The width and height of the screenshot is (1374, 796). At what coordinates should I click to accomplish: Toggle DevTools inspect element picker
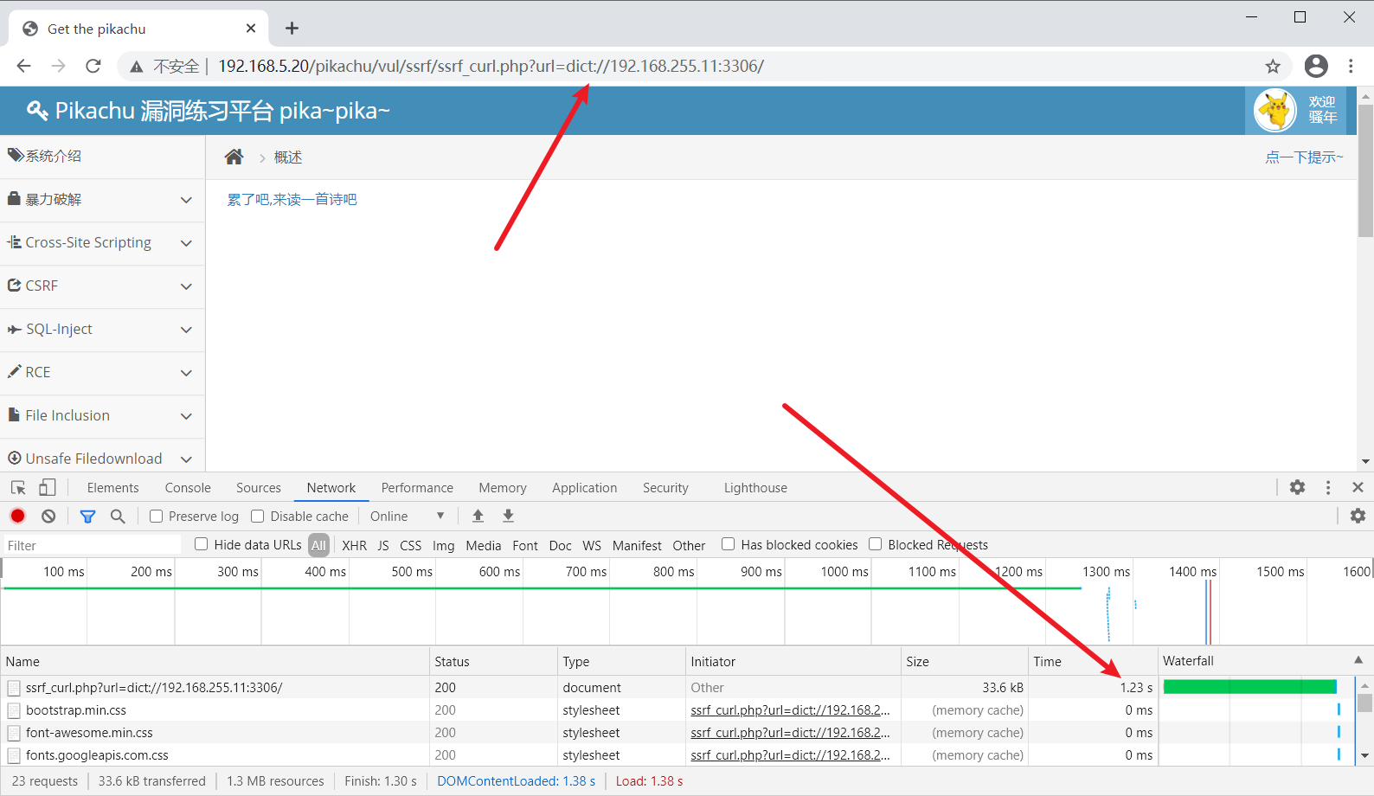pos(18,487)
